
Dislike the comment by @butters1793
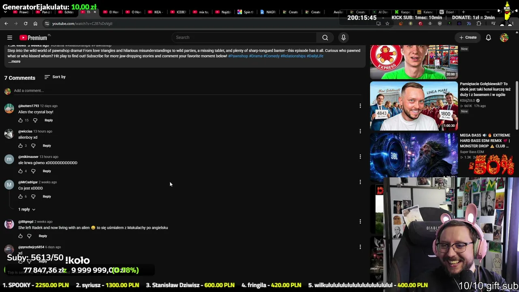click(x=35, y=120)
